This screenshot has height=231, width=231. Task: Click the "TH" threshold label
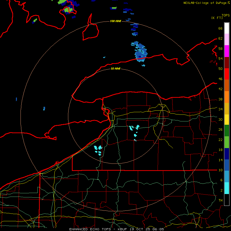(x=220, y=200)
